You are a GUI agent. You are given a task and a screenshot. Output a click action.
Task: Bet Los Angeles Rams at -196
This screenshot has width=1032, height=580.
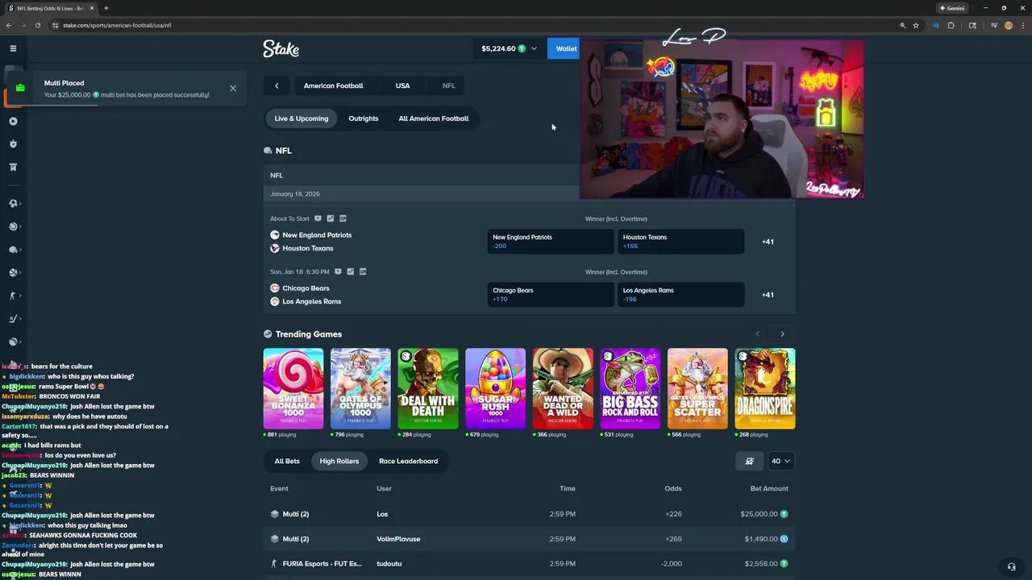(681, 295)
